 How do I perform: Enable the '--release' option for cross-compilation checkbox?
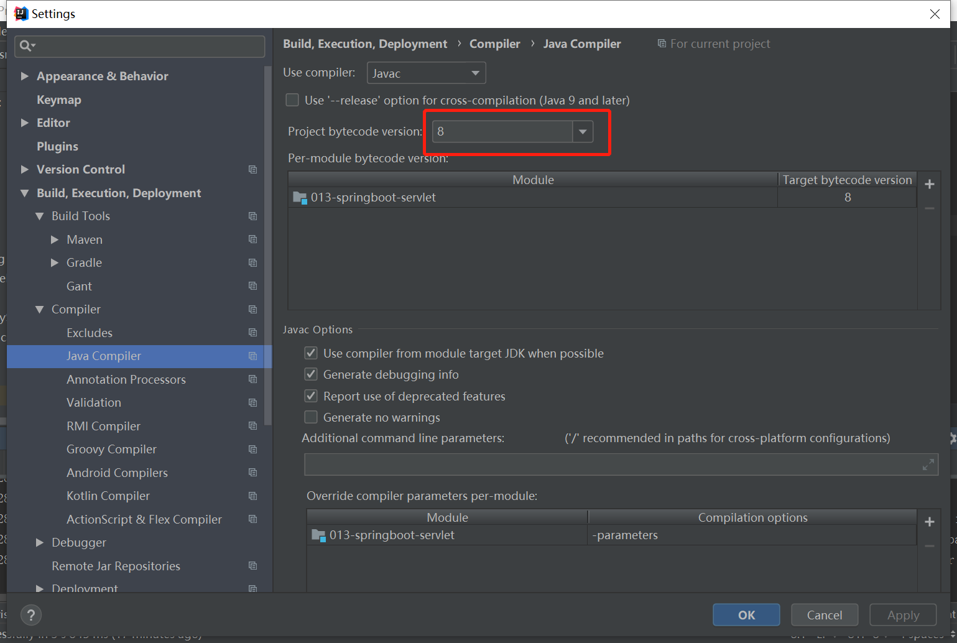point(292,100)
